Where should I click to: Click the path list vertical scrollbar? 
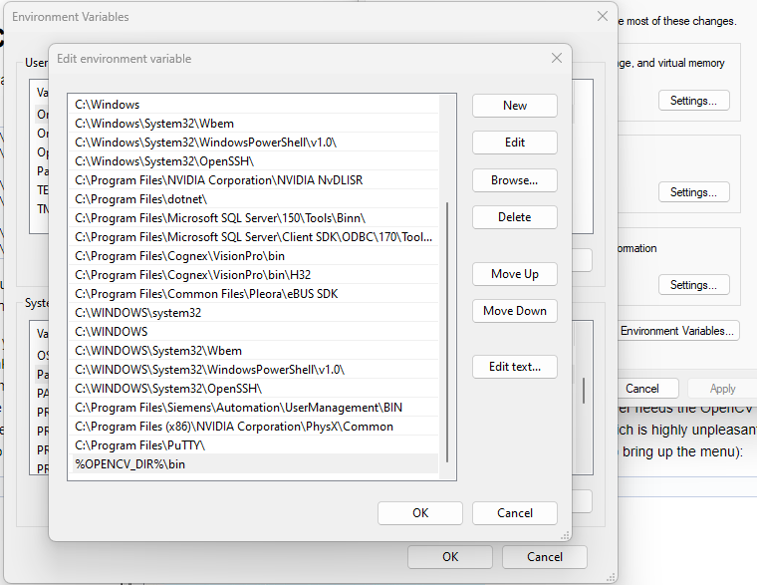(448, 329)
